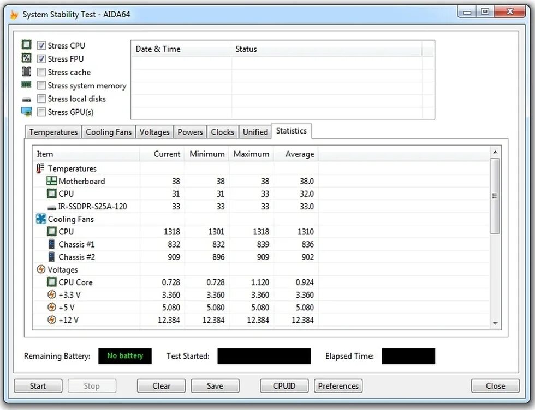Select the Statistics tab
Viewport: 535px width, 410px height.
pos(292,131)
